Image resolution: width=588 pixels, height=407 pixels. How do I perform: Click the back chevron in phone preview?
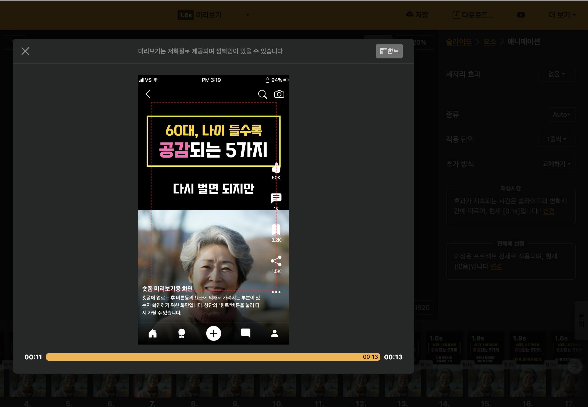point(148,94)
